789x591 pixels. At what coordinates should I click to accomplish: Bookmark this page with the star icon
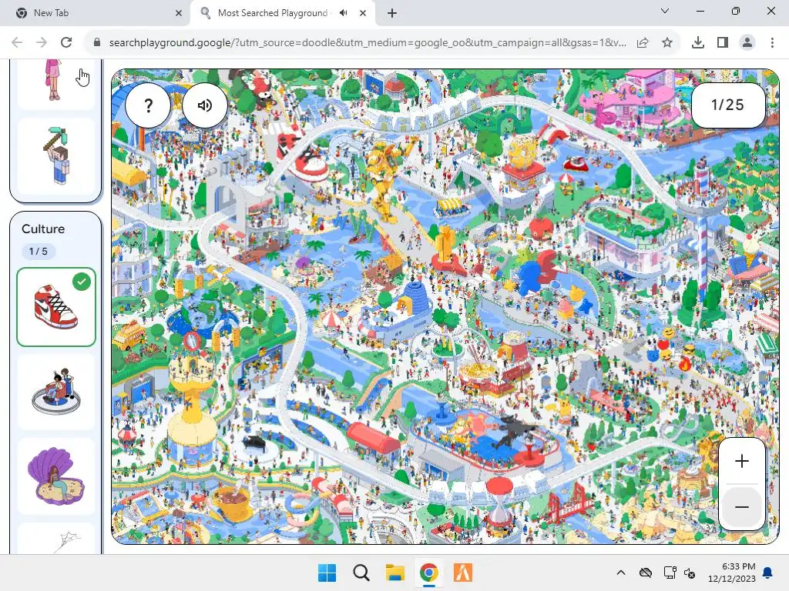667,43
